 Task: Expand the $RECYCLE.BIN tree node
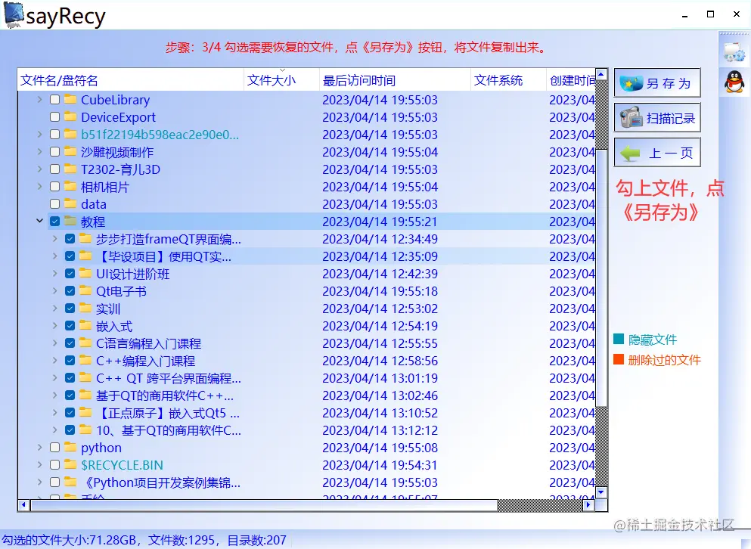(38, 465)
